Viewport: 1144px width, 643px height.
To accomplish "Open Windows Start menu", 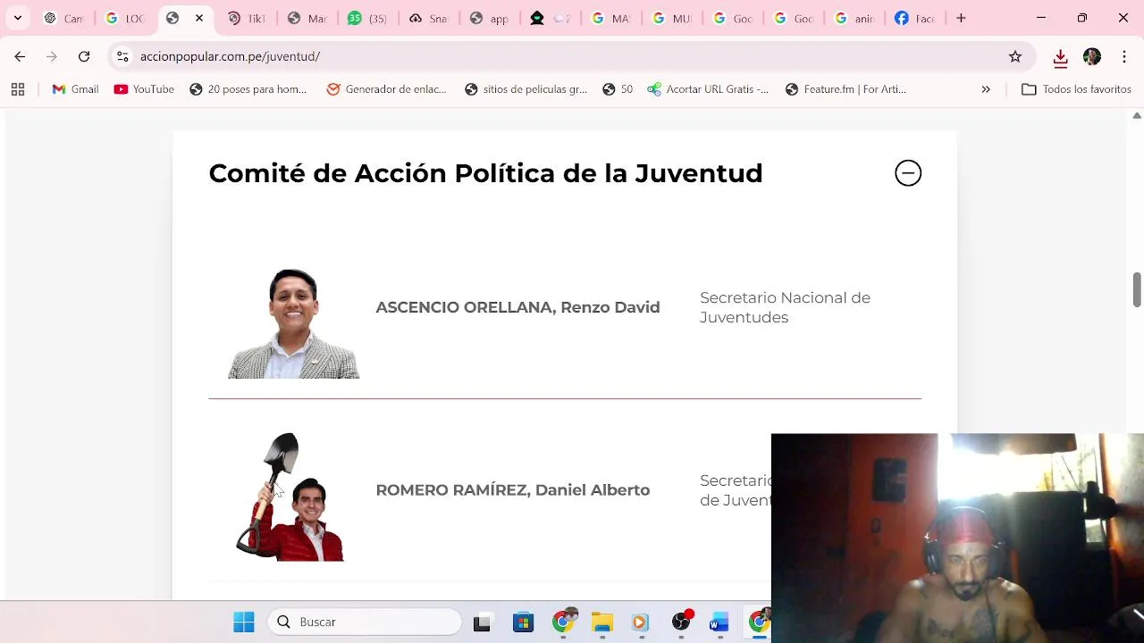I will coord(244,622).
